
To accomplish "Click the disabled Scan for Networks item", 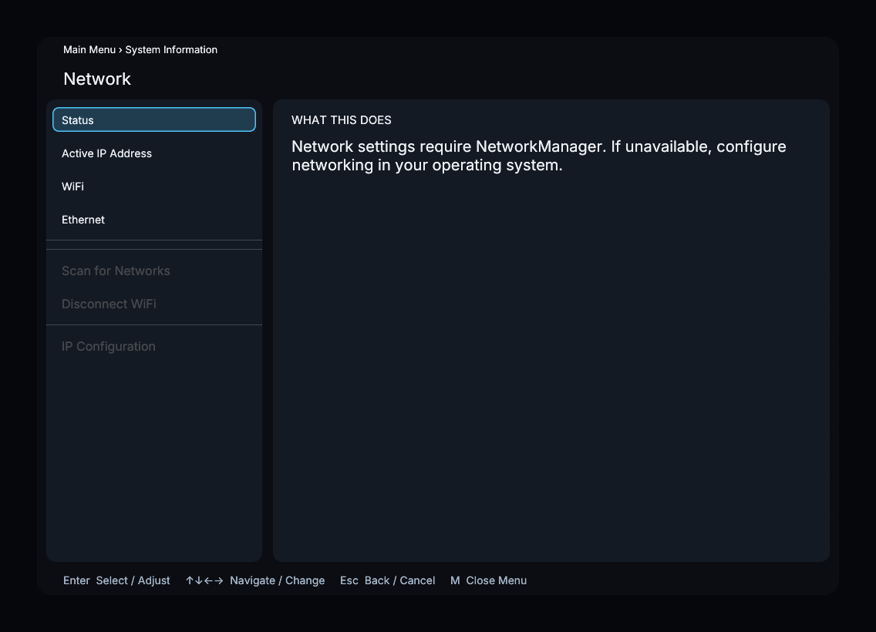I will point(154,271).
